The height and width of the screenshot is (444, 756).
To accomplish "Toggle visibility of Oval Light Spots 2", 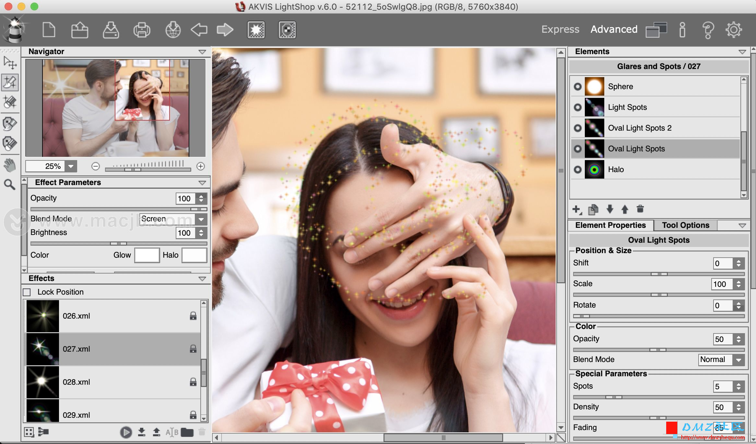I will point(577,128).
